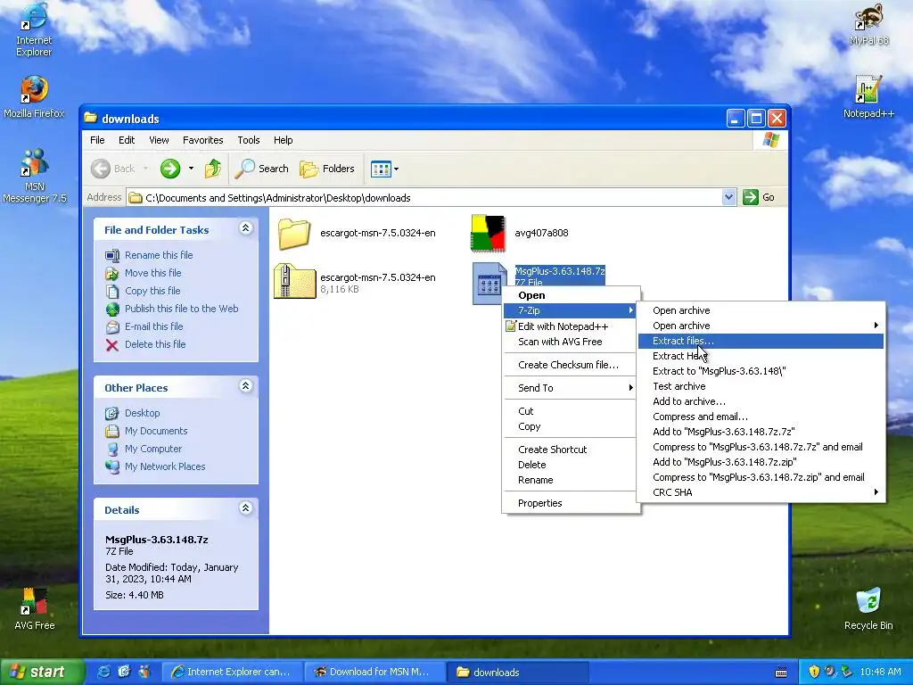Expand the CRC SHA submenu
Viewport: 913px width, 685px height.
[761, 492]
